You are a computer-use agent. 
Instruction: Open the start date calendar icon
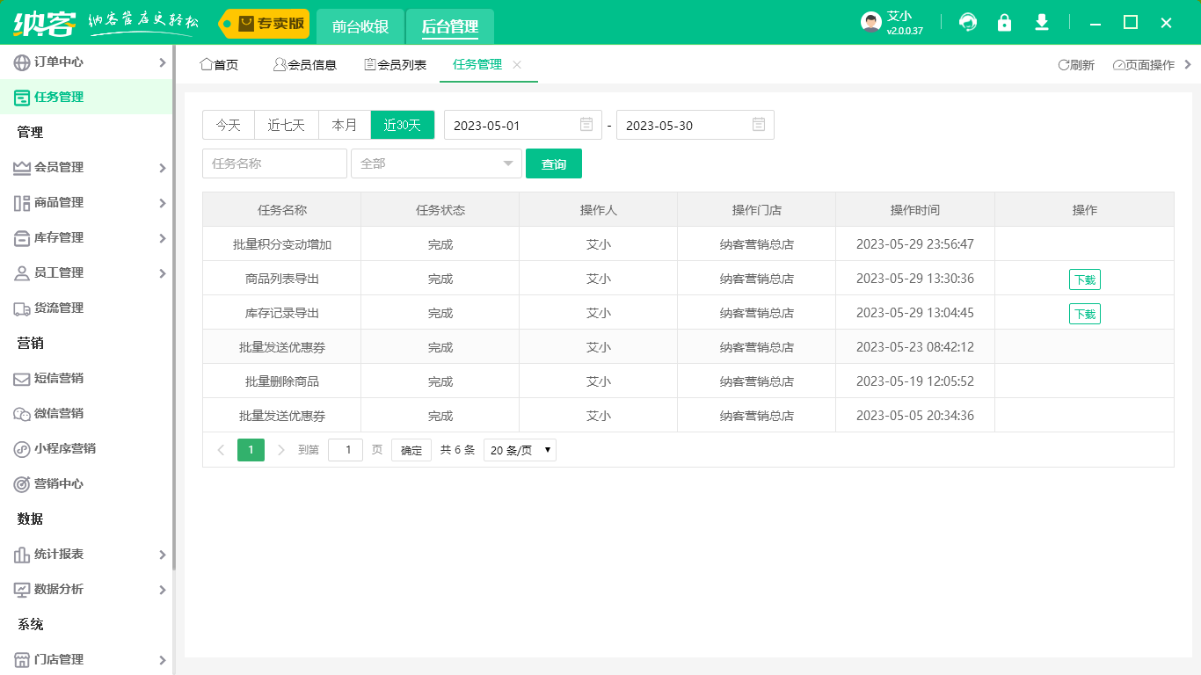click(586, 125)
